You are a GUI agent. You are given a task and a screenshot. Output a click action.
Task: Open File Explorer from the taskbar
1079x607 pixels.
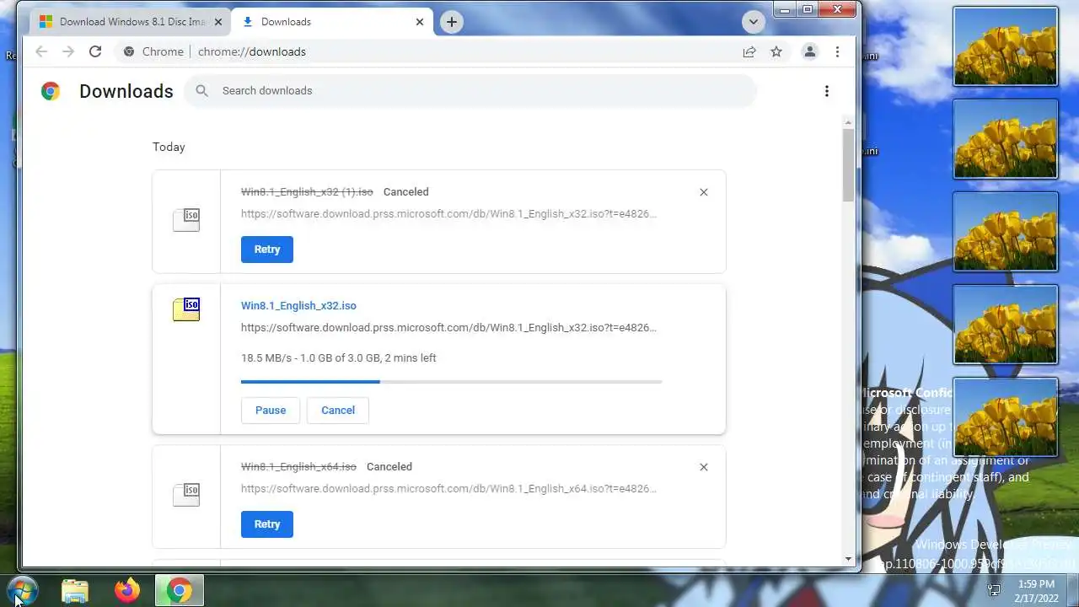[x=75, y=591]
